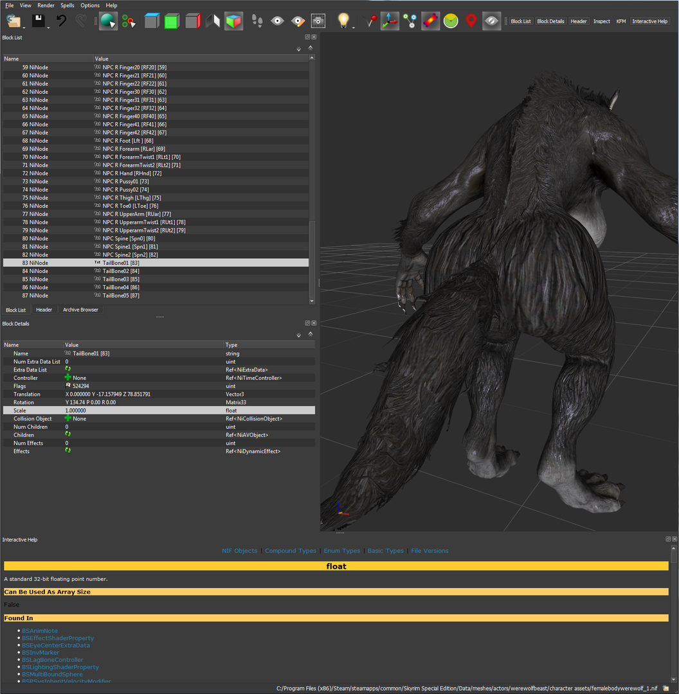Click the Undo arrow icon

tap(61, 21)
